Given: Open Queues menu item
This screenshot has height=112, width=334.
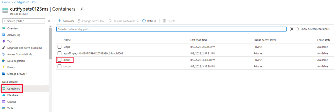Looking at the screenshot, I should click(11, 102).
